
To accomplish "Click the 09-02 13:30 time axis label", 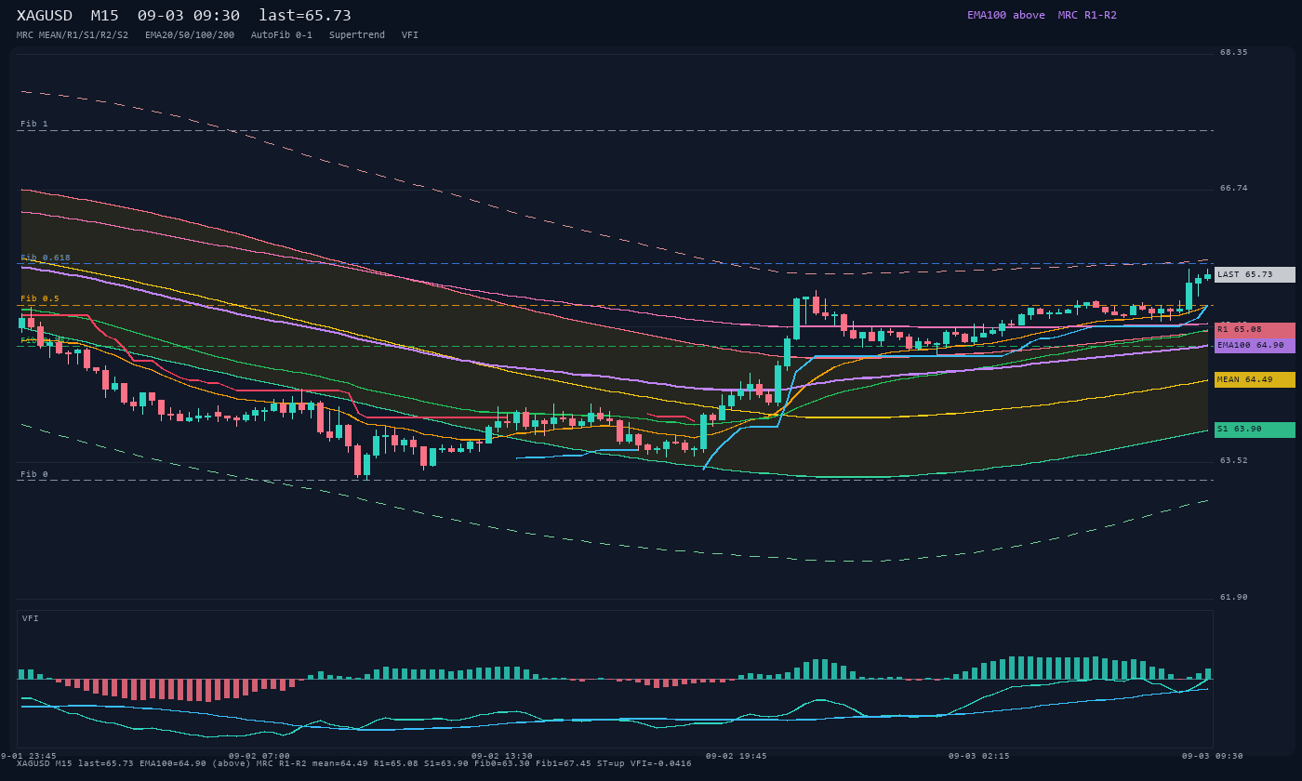I will point(502,756).
